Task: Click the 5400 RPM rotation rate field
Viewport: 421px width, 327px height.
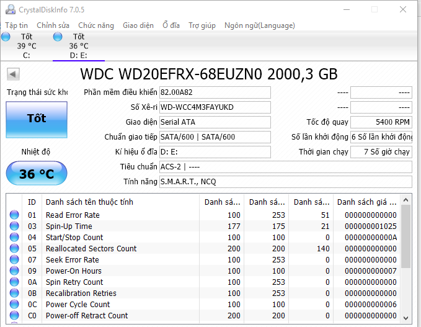Action: pyautogui.click(x=381, y=122)
